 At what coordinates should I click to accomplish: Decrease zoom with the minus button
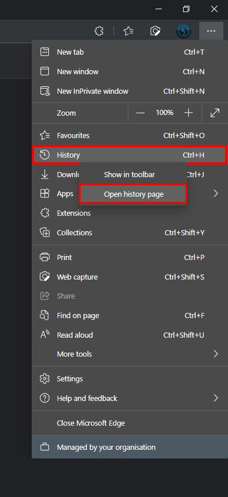pyautogui.click(x=140, y=113)
